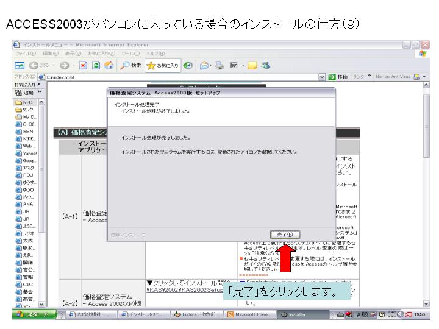Click the yellow Discuss note toolbar icon
Image resolution: width=439 pixels, height=329 pixels.
[252, 65]
